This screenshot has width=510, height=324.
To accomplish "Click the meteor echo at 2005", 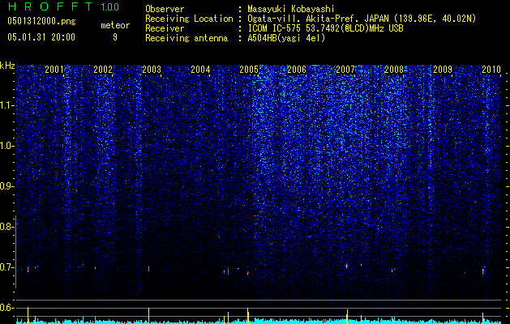I will 248,273.
